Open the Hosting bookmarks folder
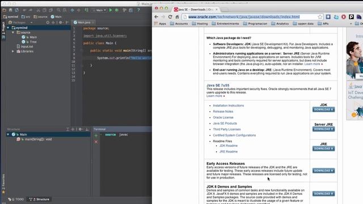This screenshot has width=363, height=204. coord(200,24)
